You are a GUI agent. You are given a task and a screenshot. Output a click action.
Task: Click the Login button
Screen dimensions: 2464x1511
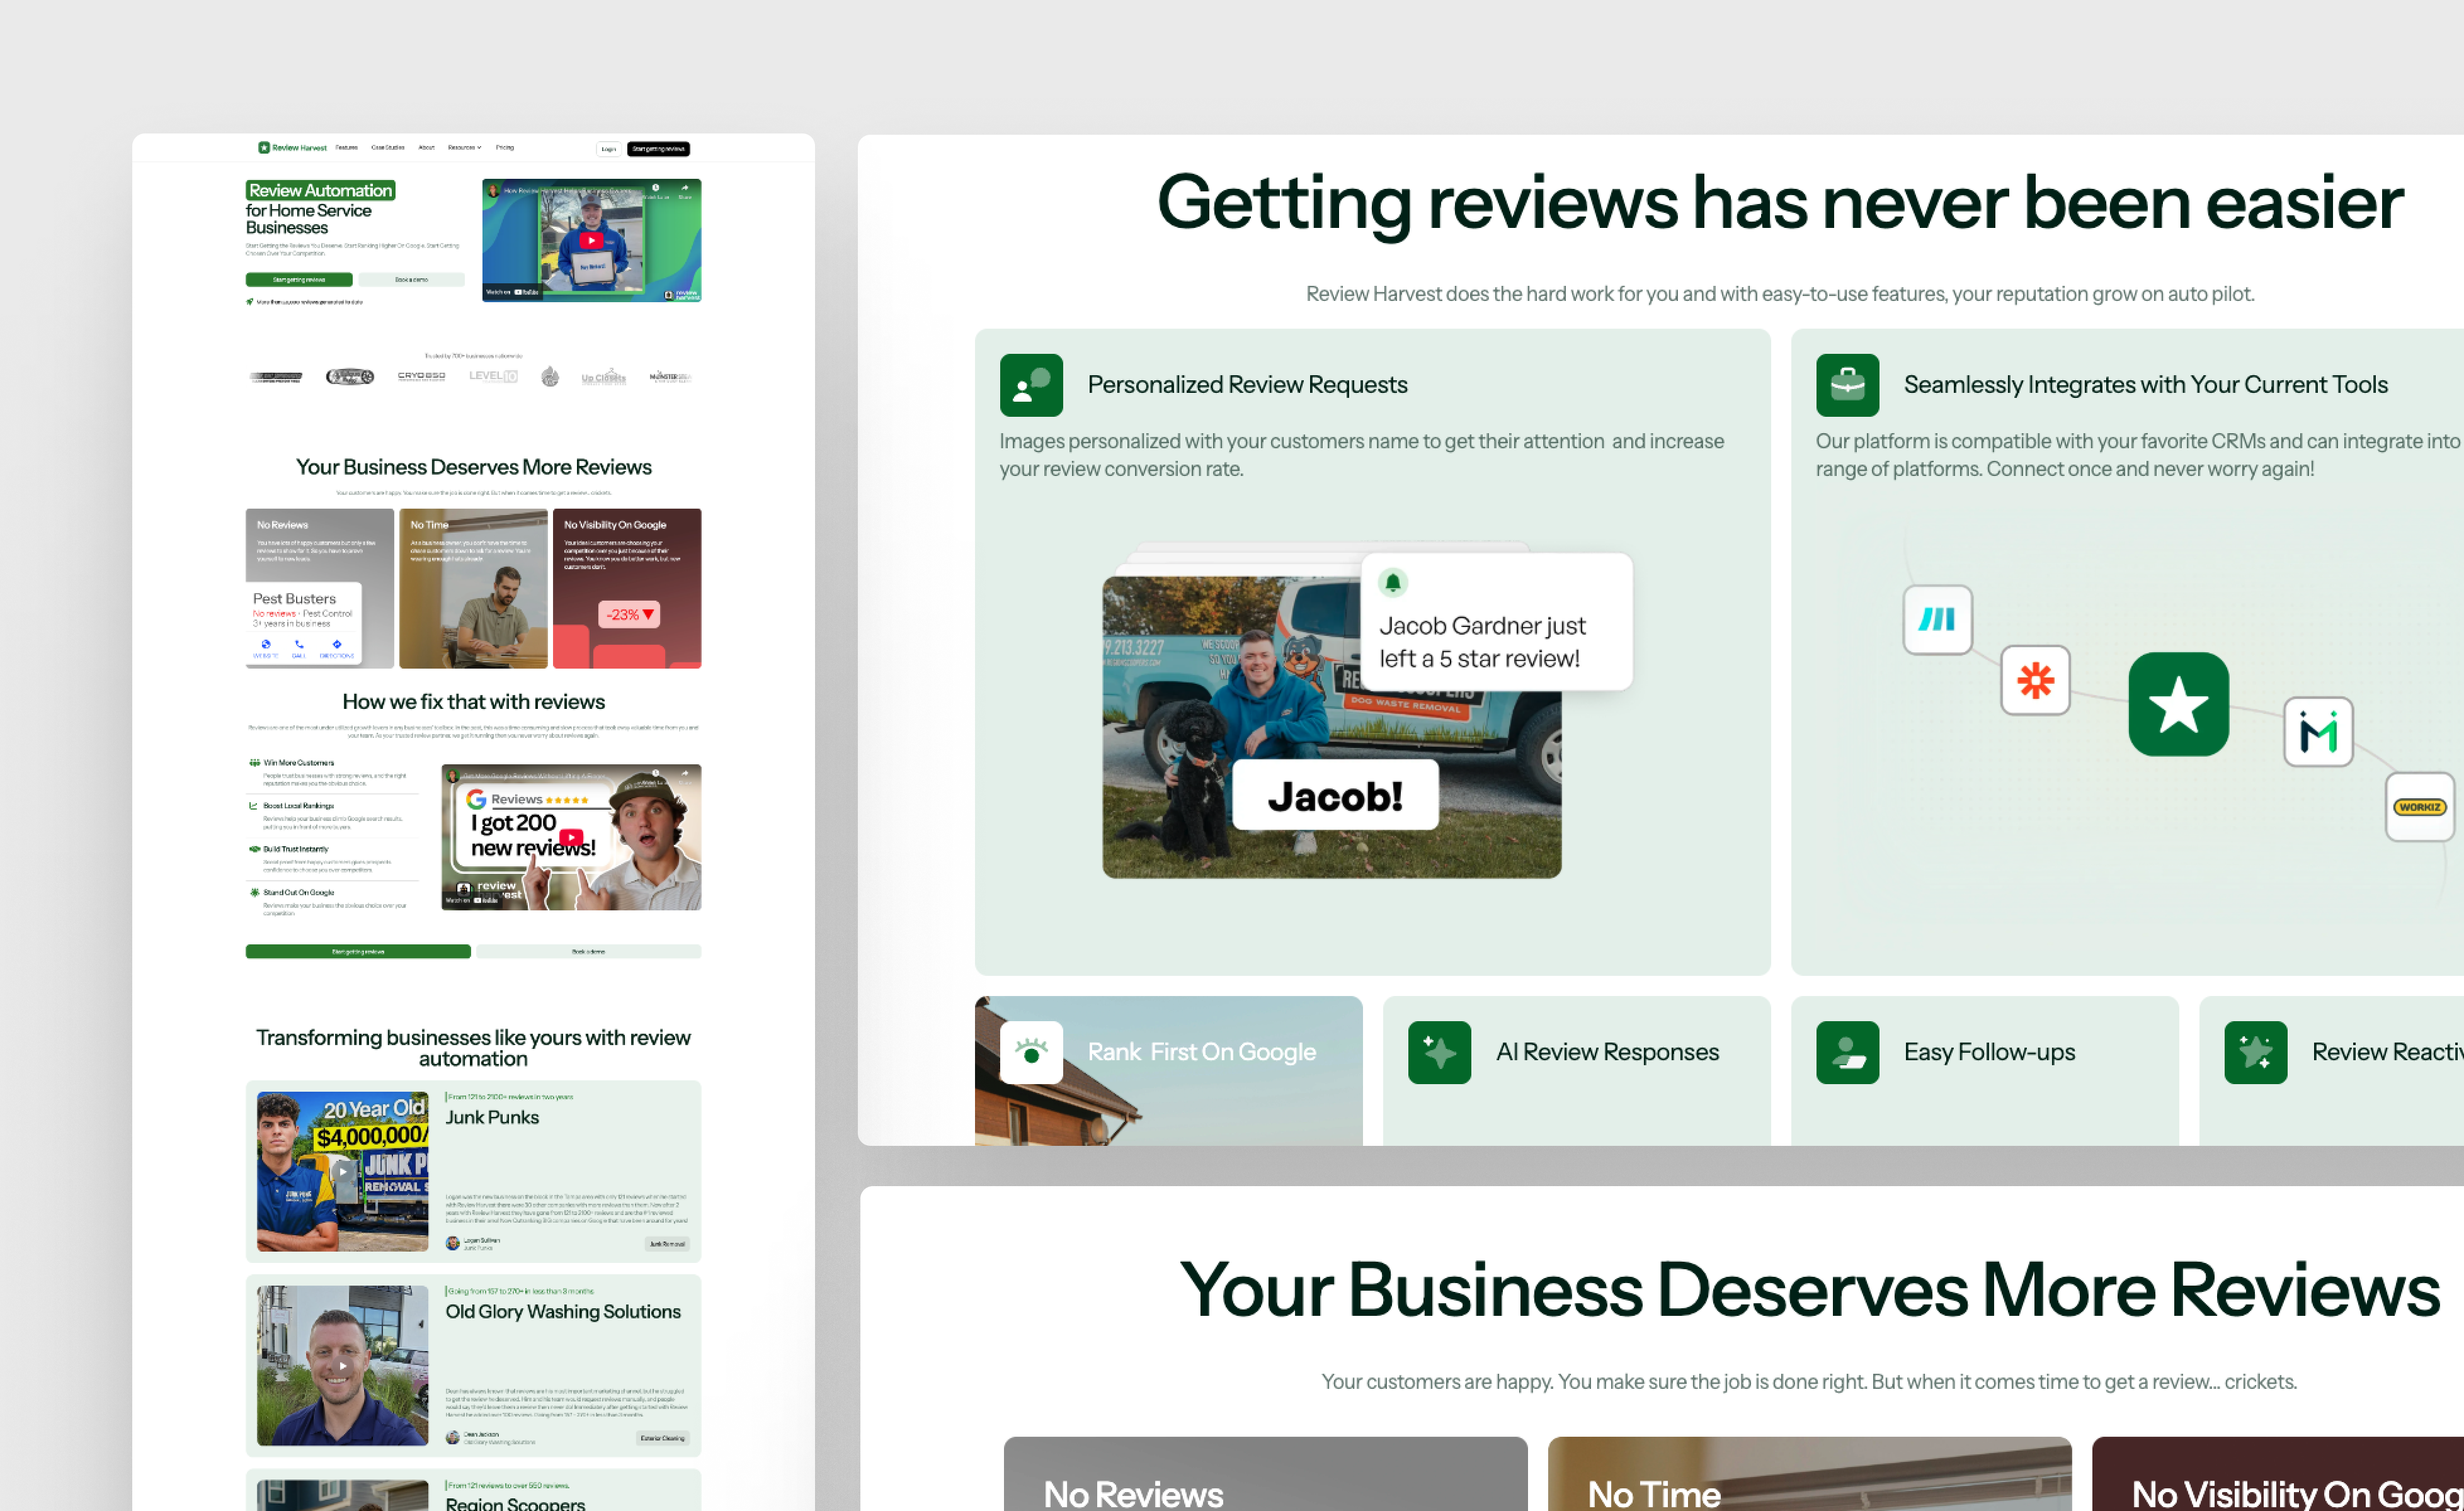[608, 149]
